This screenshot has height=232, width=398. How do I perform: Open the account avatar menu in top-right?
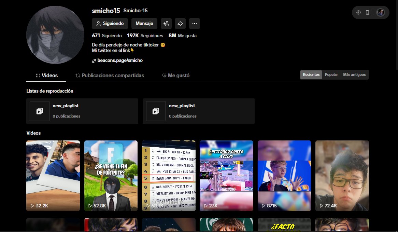[381, 12]
